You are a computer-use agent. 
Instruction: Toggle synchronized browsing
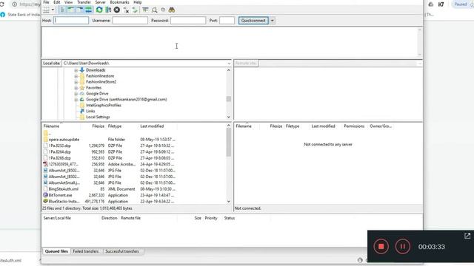pos(163,10)
